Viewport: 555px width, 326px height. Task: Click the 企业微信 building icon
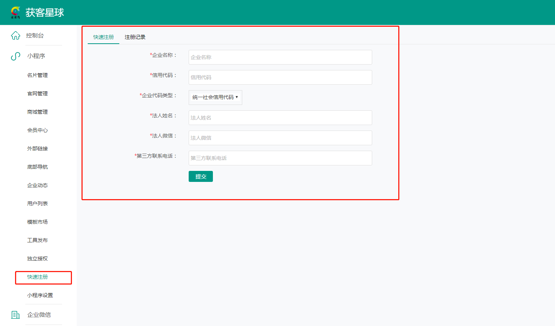click(x=15, y=315)
